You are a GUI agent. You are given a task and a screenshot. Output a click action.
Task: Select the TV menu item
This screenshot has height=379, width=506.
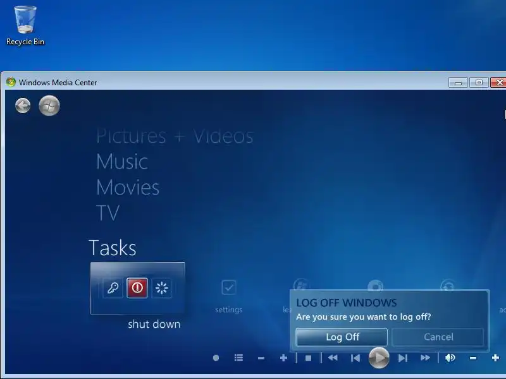[108, 213]
